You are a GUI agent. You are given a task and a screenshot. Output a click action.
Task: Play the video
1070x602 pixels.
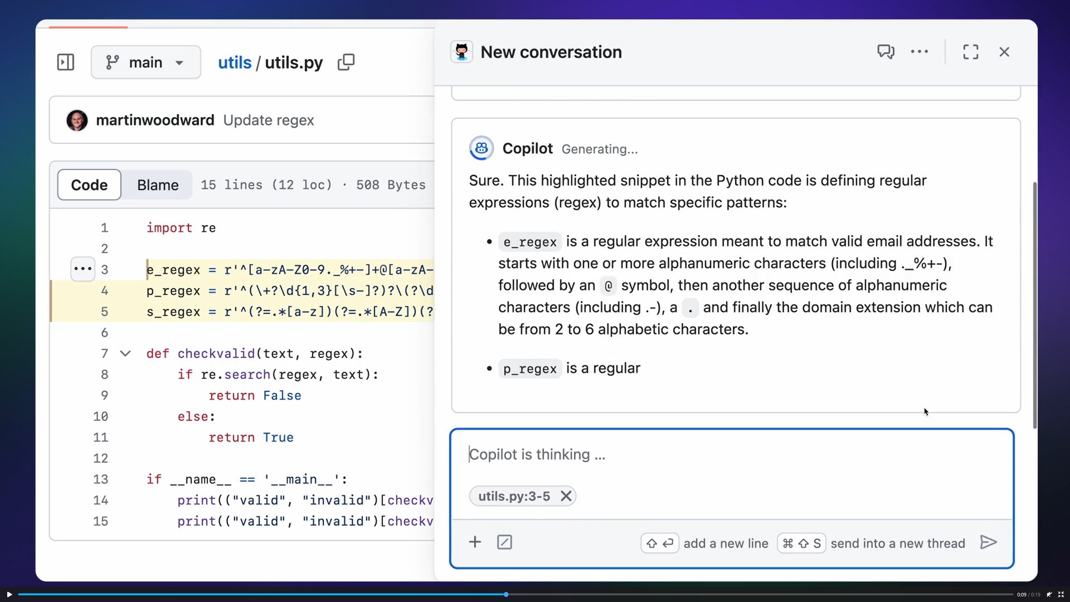8,594
